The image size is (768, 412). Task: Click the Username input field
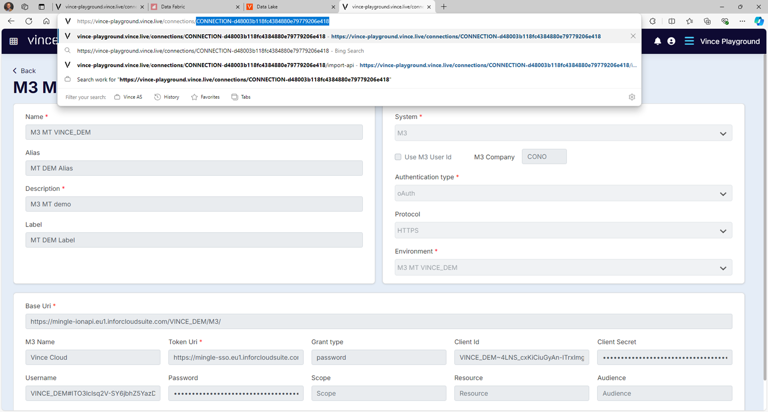93,393
